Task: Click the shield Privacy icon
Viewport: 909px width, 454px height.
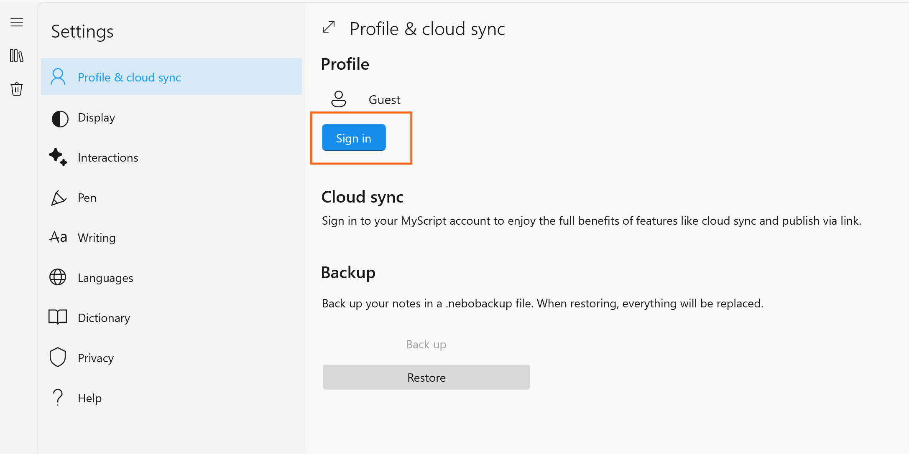Action: click(x=58, y=358)
